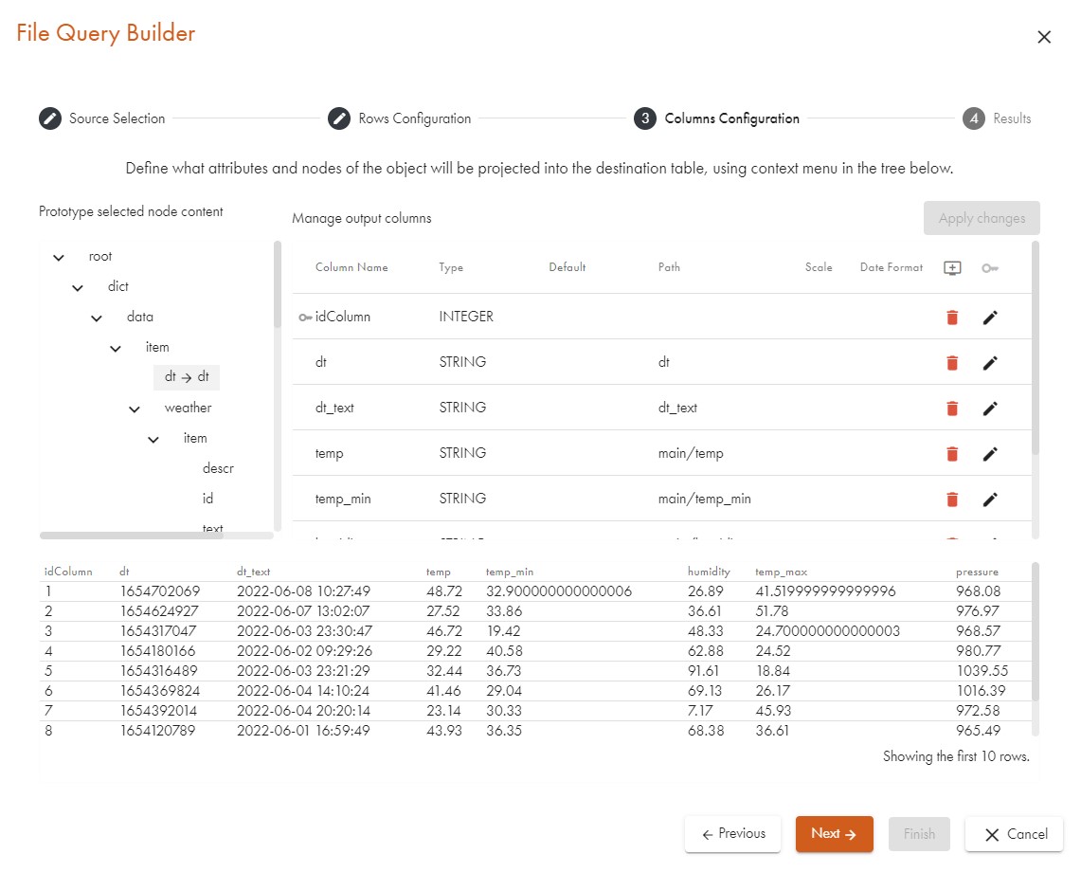Screen dimensions: 1081x872
Task: Select the descr node in tree
Action: click(218, 468)
